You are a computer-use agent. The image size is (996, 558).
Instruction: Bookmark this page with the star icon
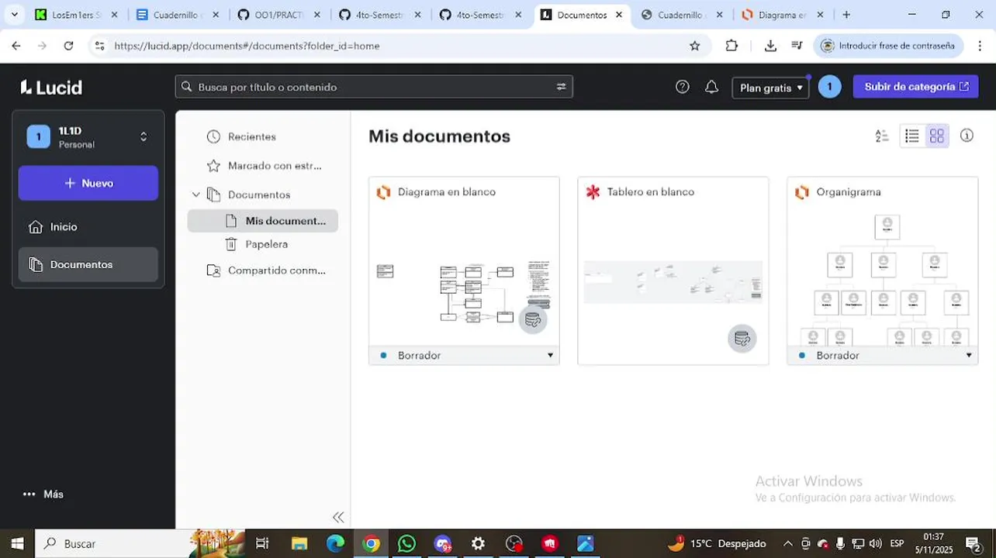pyautogui.click(x=695, y=46)
